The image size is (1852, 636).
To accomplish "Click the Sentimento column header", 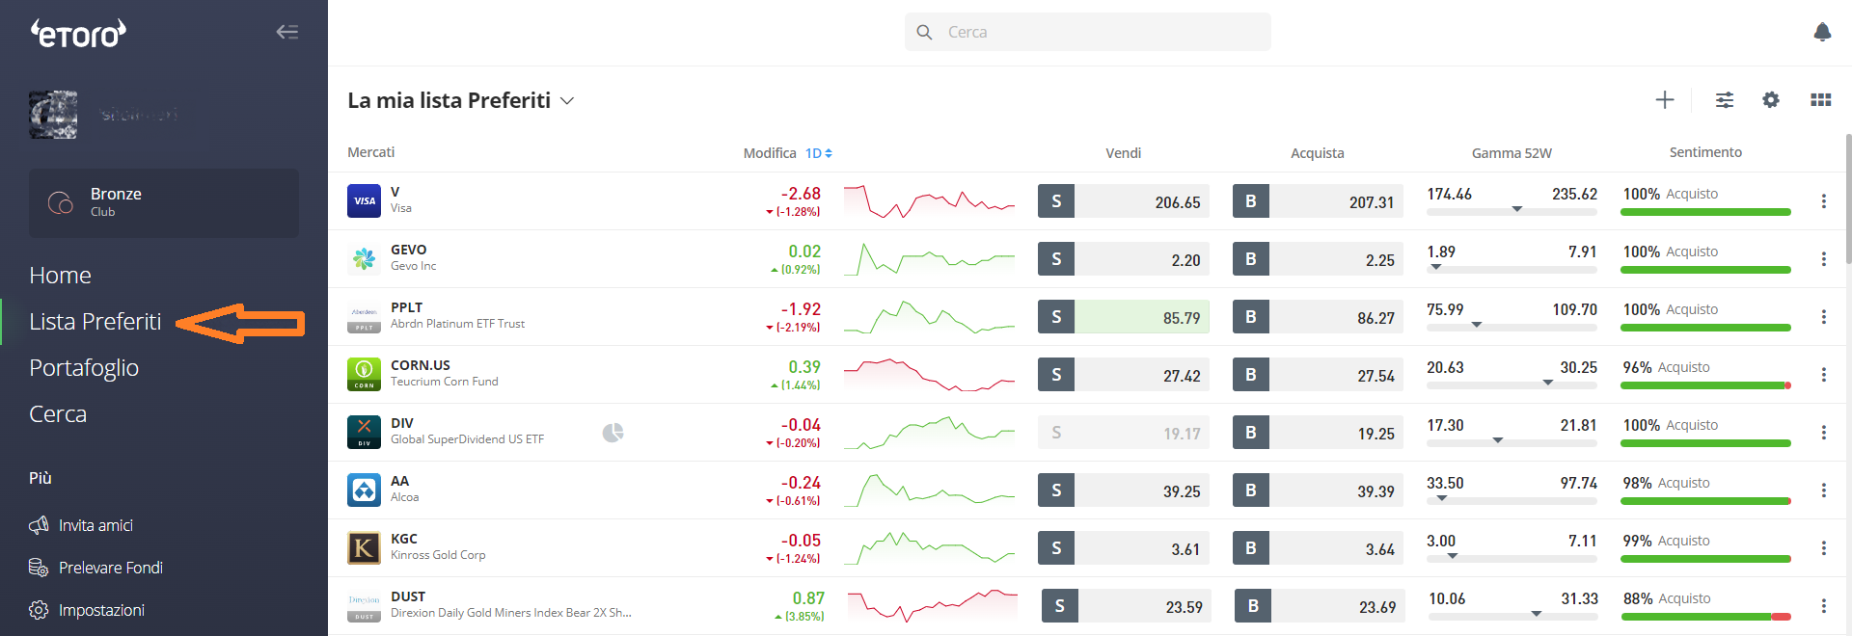I will point(1705,152).
